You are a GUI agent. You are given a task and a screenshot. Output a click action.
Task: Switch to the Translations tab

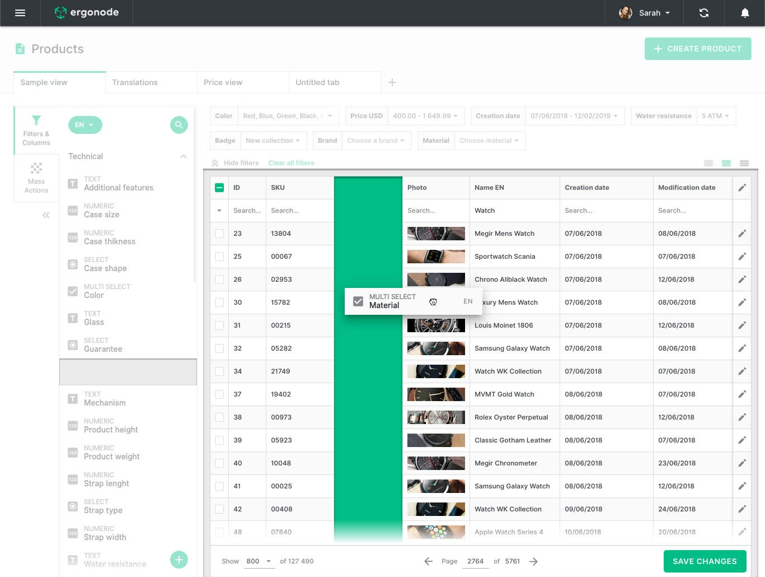point(134,82)
